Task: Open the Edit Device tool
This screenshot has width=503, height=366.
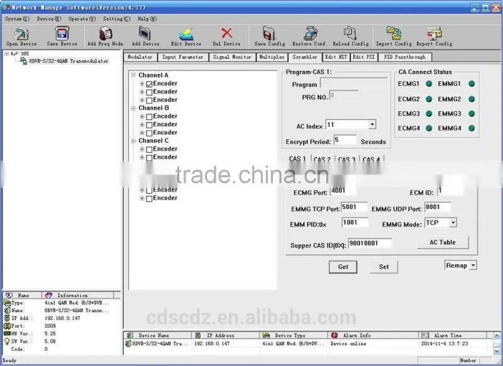Action: pos(185,34)
